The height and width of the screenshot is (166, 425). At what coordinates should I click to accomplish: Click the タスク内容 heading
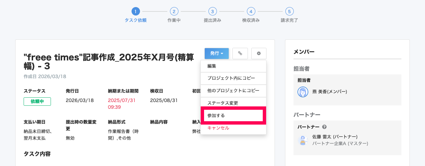[x=37, y=154]
